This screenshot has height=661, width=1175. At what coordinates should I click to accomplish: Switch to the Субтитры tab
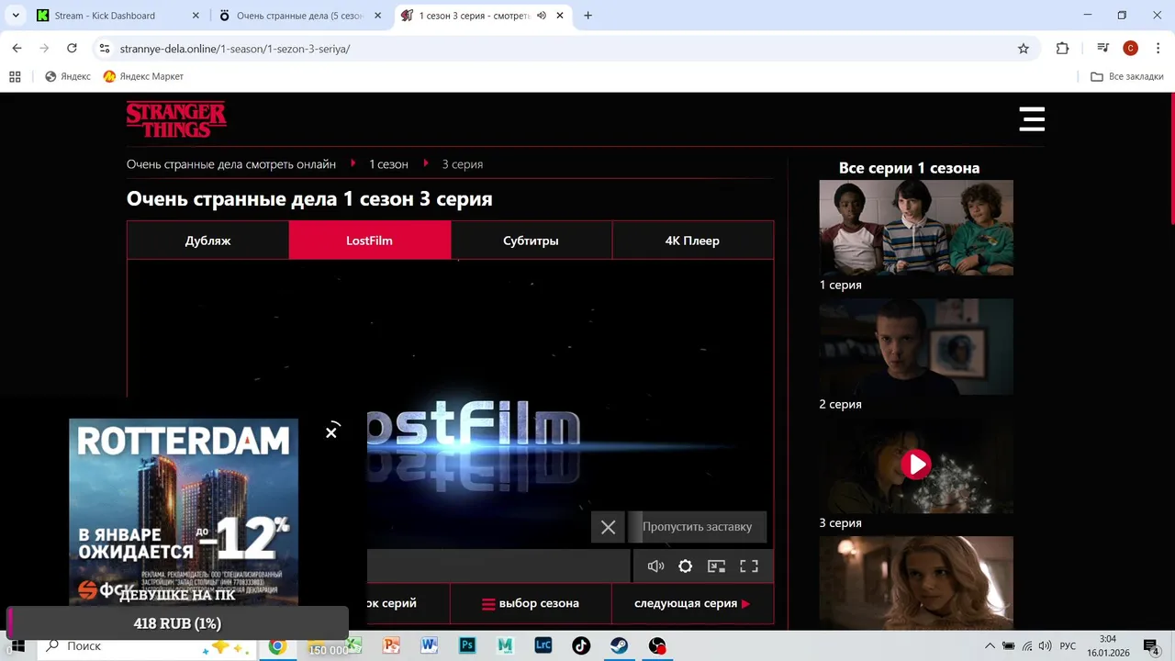point(531,241)
